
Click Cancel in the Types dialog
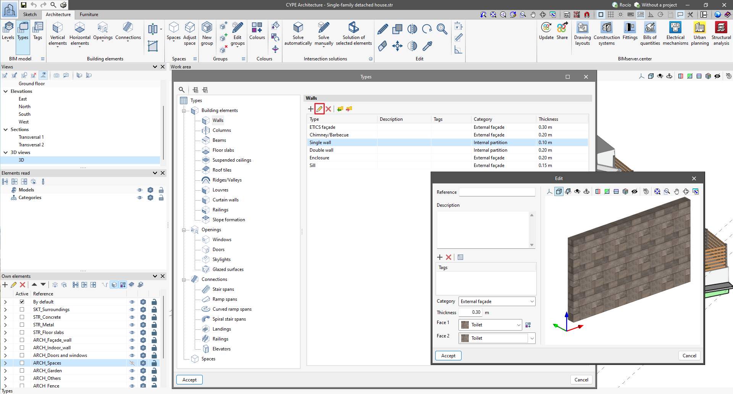tap(581, 380)
